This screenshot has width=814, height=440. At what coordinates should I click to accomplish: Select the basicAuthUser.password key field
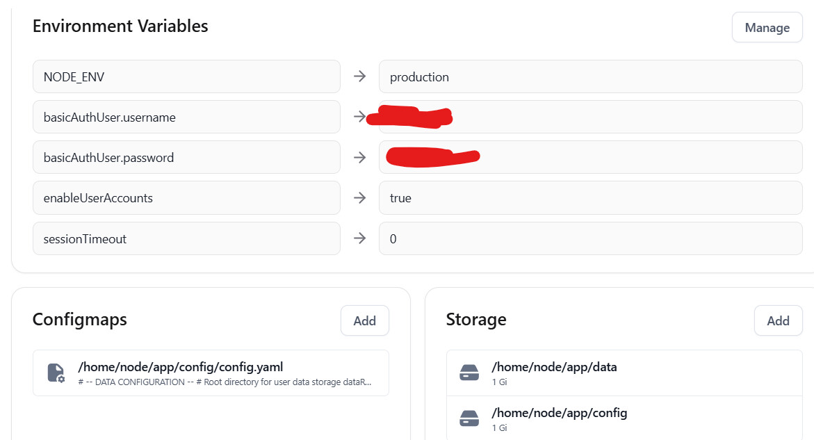tap(186, 158)
